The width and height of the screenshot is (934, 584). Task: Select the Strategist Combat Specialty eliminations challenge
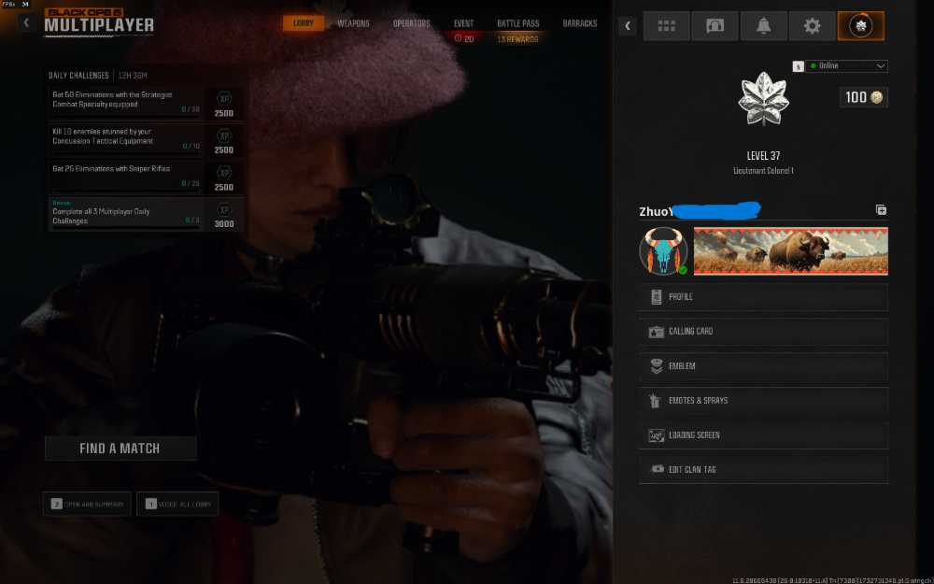[x=146, y=103]
